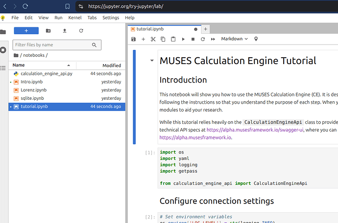Click the upload files icon
The height and width of the screenshot is (223, 338).
coord(65,31)
